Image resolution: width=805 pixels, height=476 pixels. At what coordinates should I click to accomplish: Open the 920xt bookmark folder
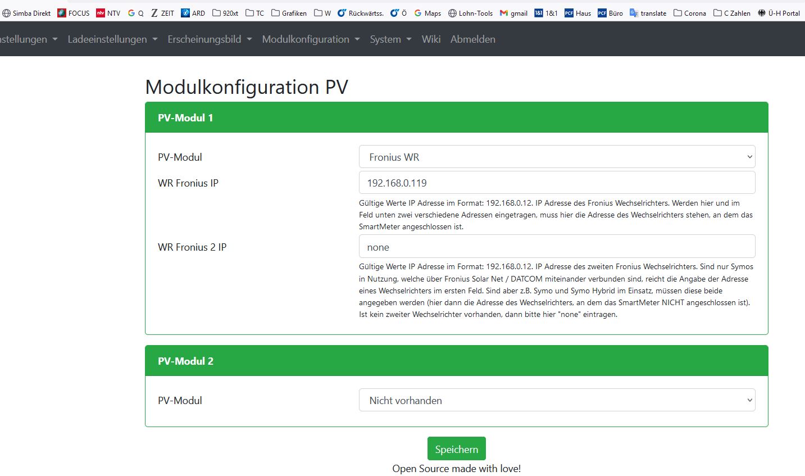coord(225,13)
